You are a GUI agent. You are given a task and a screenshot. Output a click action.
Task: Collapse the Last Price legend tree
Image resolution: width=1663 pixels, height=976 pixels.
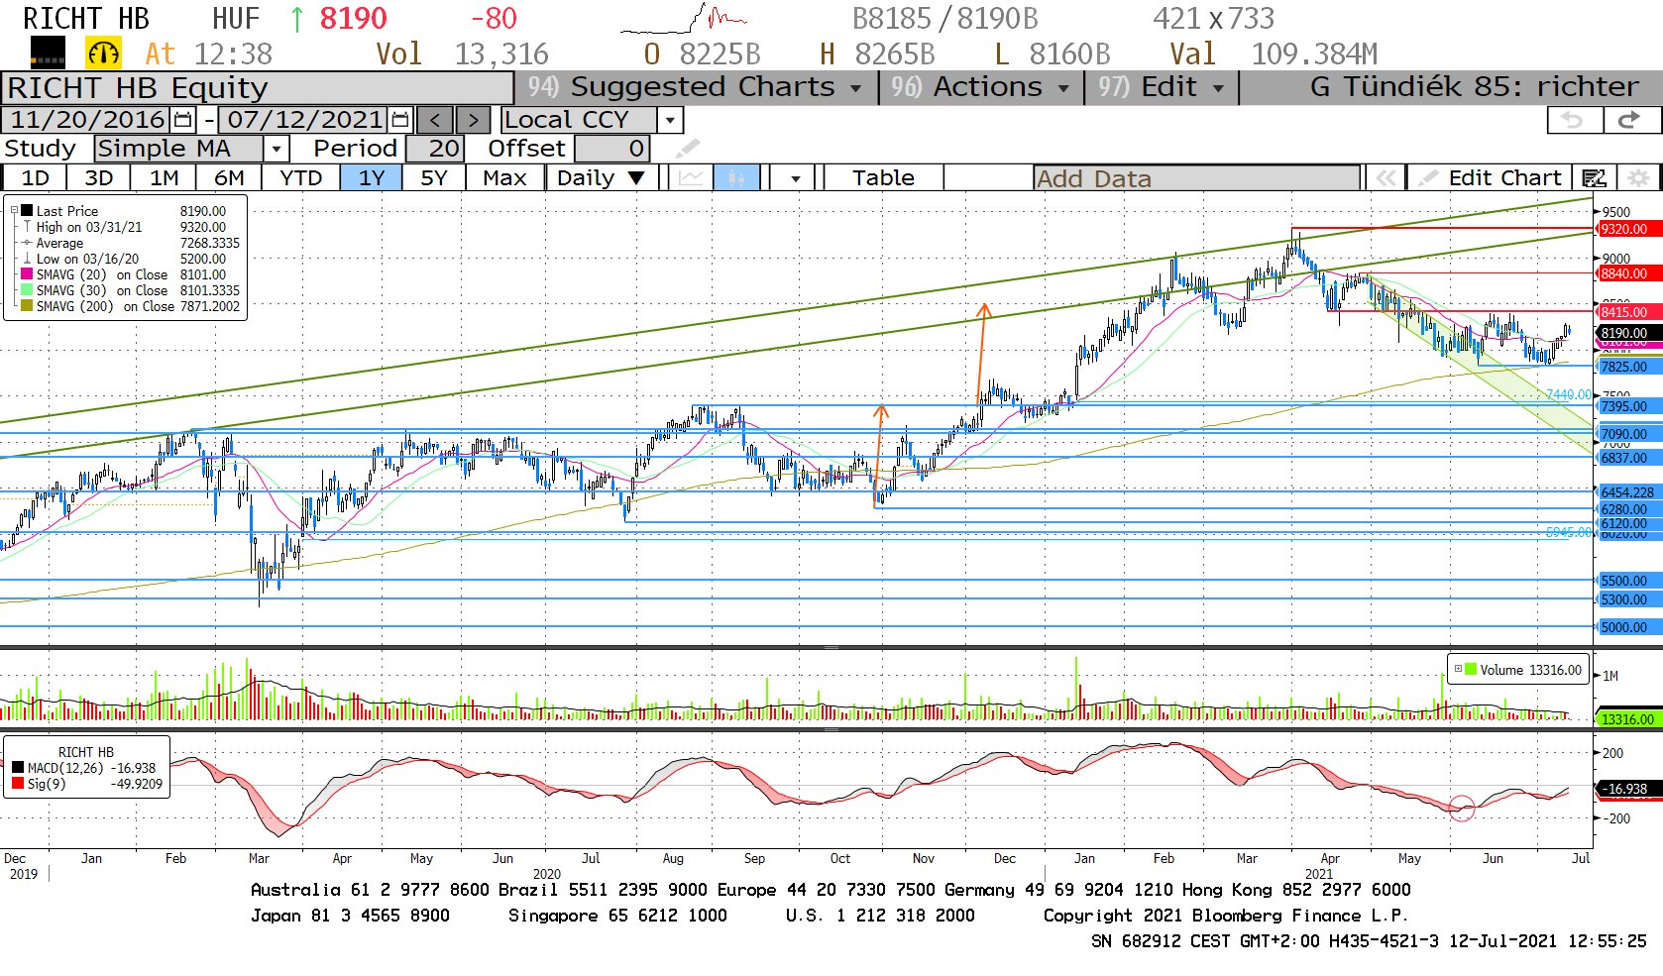point(14,210)
